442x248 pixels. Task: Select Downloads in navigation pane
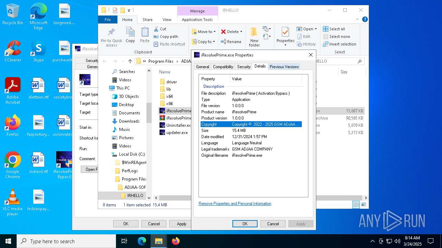[x=126, y=121]
